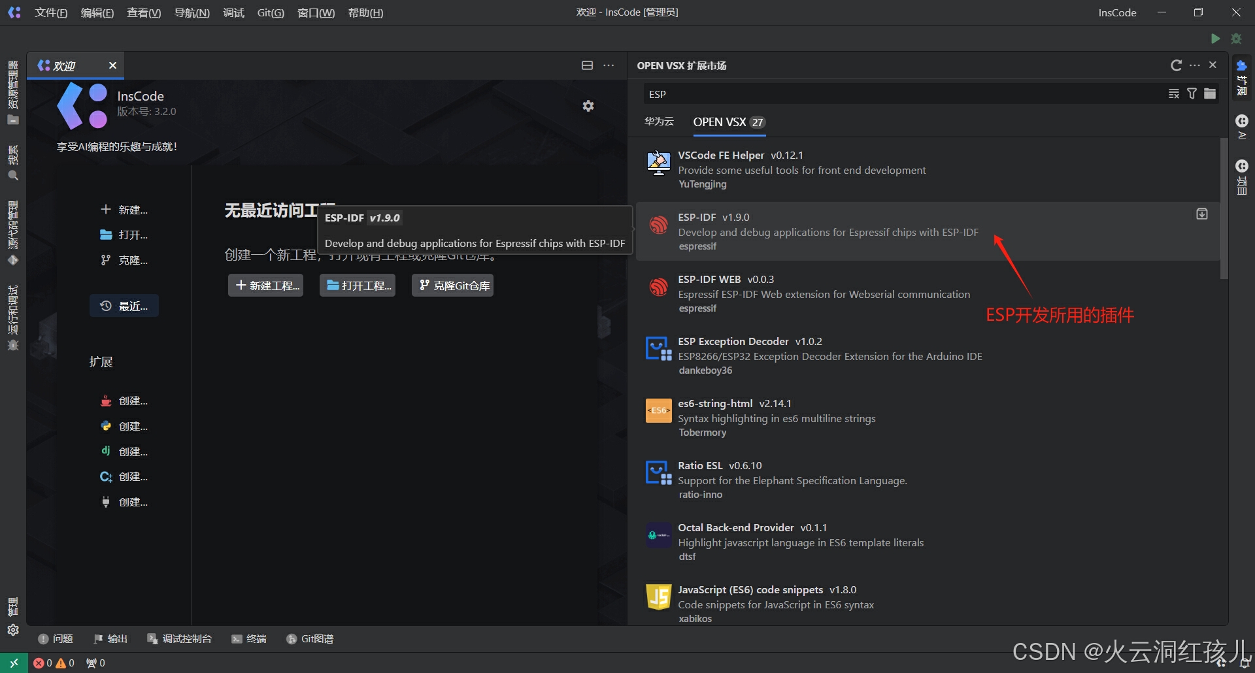Install ESP-IDF using its install icon
Viewport: 1255px width, 673px height.
(1202, 214)
